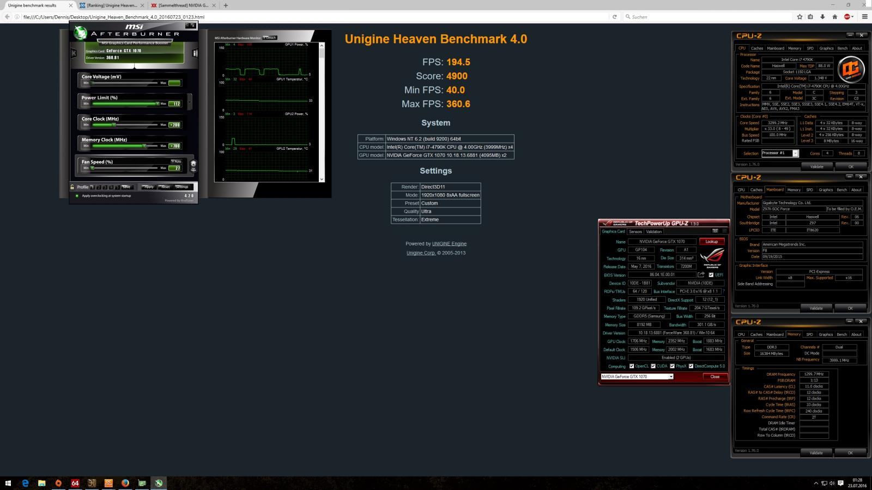Open Microsoft Edge from the taskbar
This screenshot has width=872, height=490.
point(25,483)
